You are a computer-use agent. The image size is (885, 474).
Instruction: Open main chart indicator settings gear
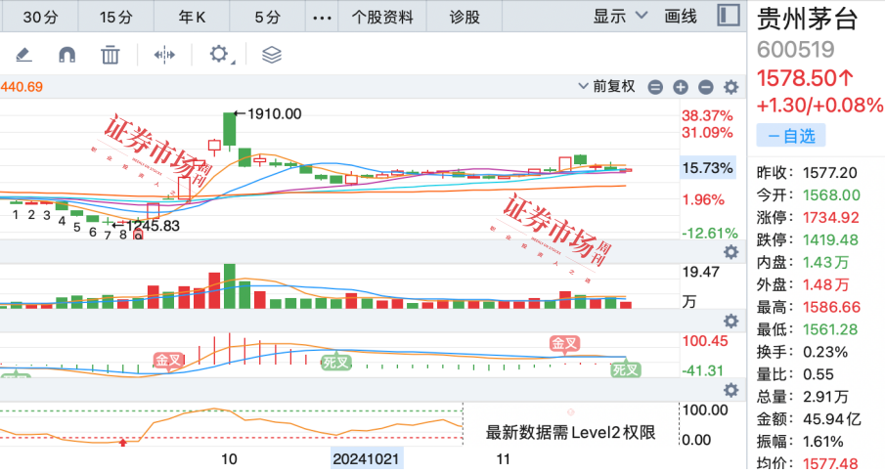coord(730,87)
